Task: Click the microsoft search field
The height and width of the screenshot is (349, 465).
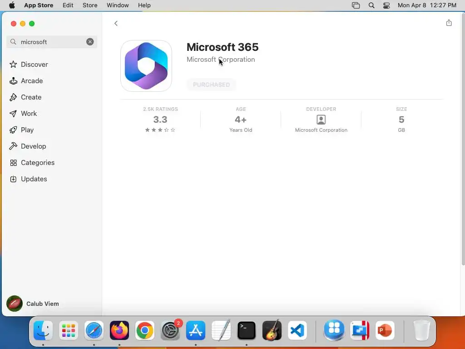Action: click(52, 42)
